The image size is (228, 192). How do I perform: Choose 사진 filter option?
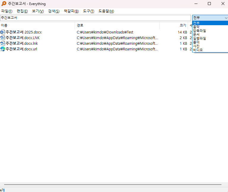coord(210,46)
